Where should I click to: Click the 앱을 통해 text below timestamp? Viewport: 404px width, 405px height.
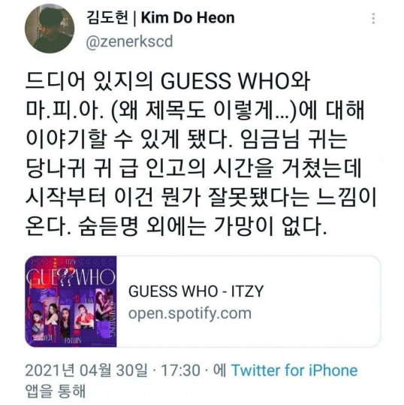56,391
